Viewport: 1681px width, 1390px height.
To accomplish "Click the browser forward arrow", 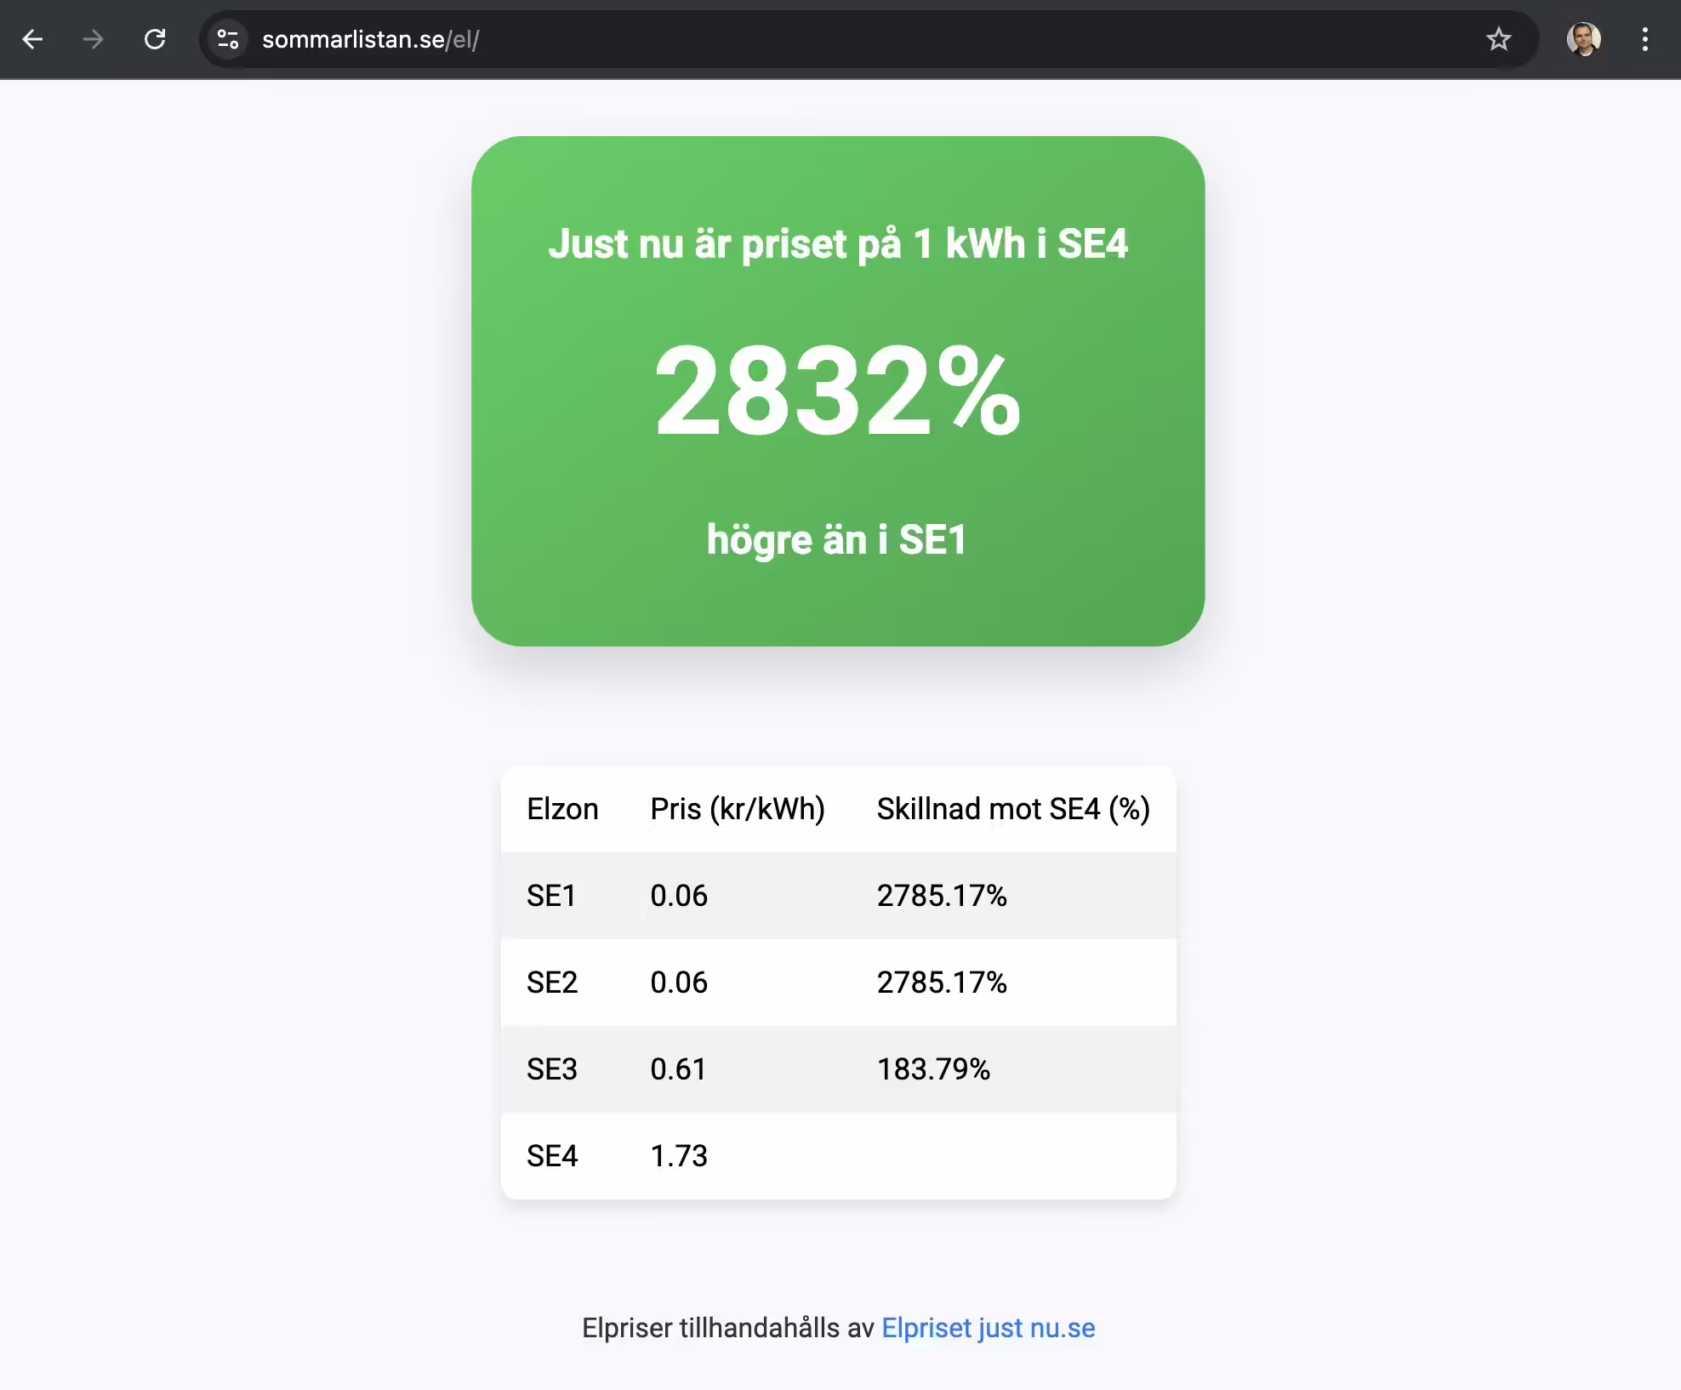I will coord(93,39).
